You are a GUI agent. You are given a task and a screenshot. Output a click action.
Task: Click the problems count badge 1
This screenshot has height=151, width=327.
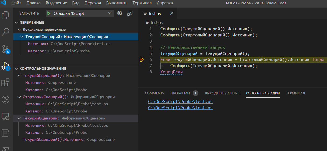click(195, 93)
